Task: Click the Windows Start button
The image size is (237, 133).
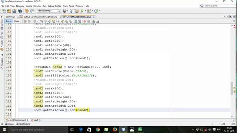Action: pos(4,130)
